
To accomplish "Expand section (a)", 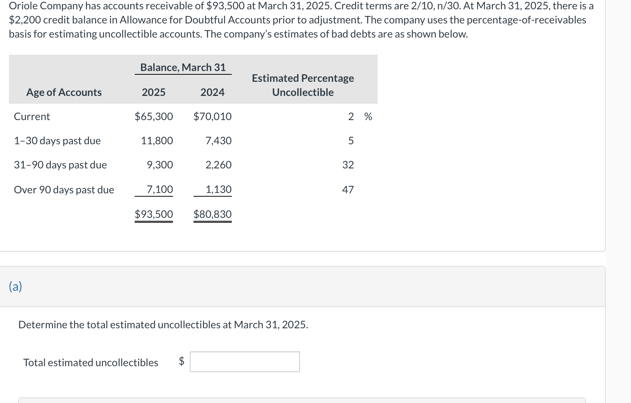I will [x=16, y=286].
